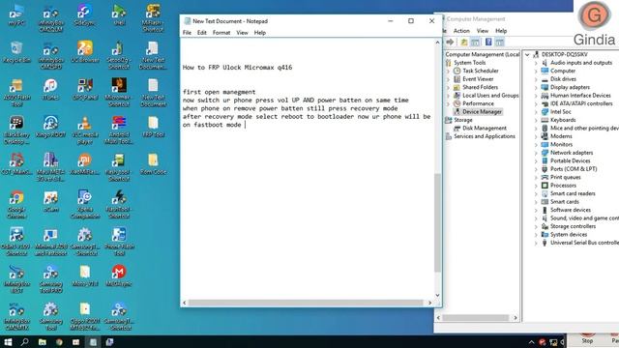Image resolution: width=619 pixels, height=348 pixels.
Task: Click in the Notepad text area
Action: 308,168
